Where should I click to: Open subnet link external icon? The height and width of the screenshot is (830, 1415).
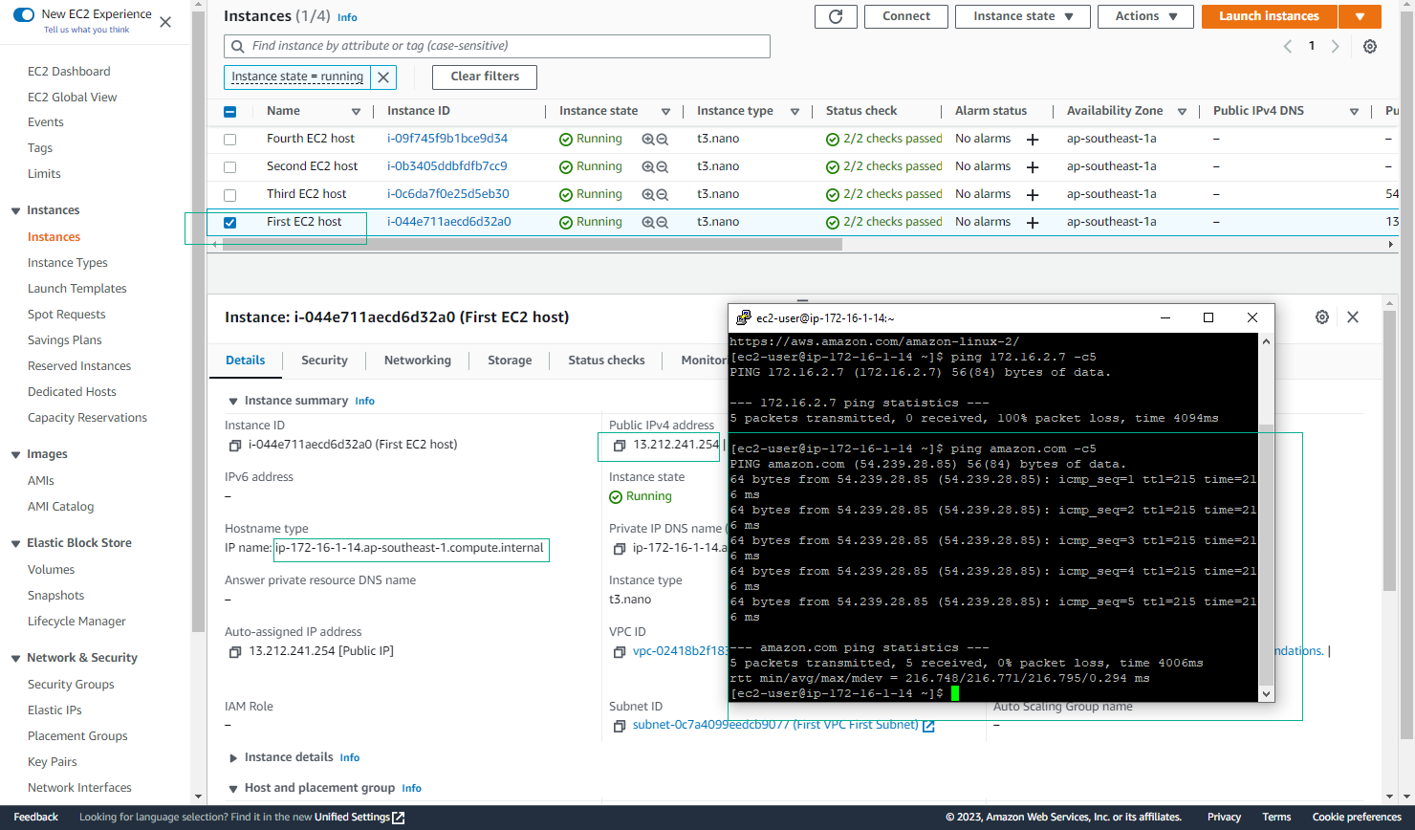(928, 727)
